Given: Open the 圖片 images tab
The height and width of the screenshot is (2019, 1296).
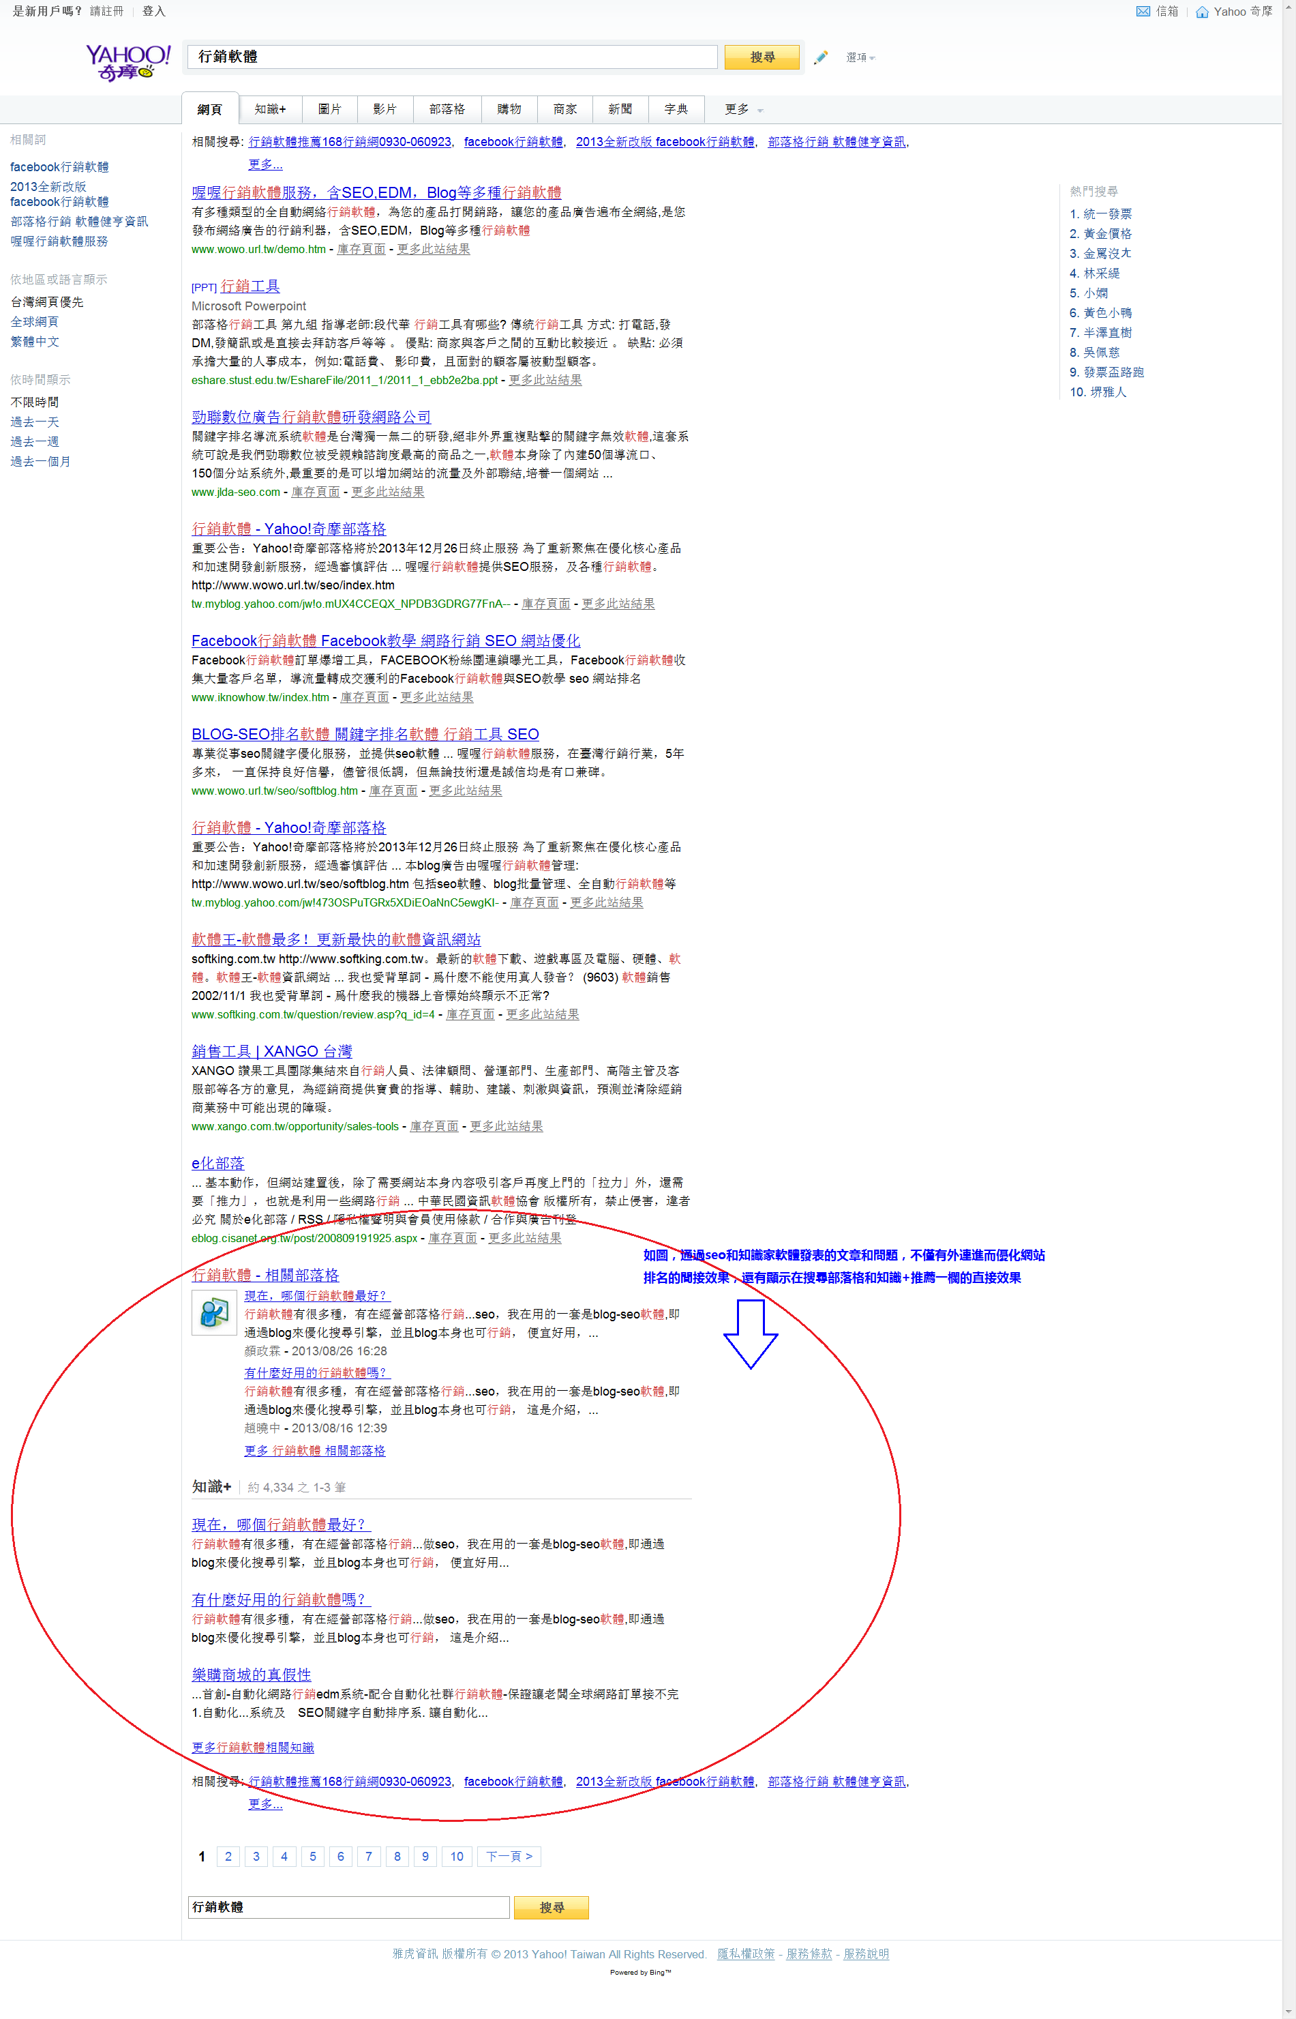Looking at the screenshot, I should coord(329,109).
